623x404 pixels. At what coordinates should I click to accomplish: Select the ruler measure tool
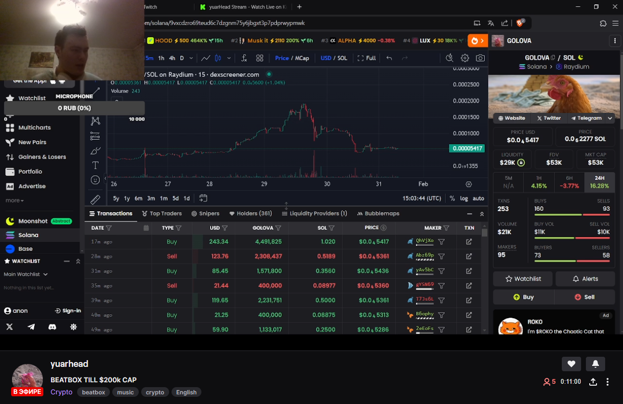coord(95,199)
